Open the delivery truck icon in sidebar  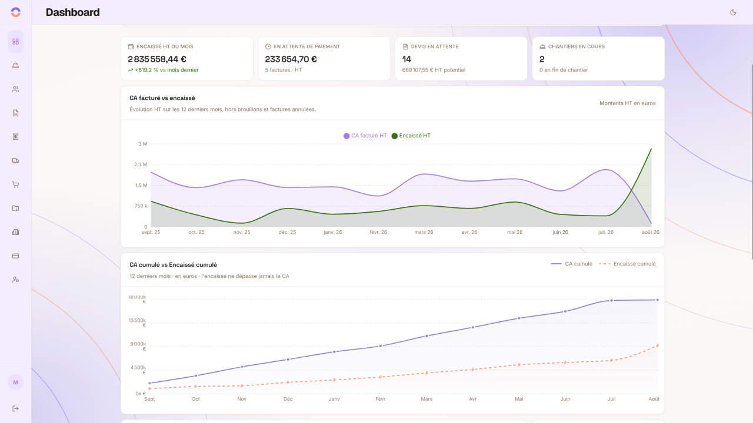tap(16, 160)
